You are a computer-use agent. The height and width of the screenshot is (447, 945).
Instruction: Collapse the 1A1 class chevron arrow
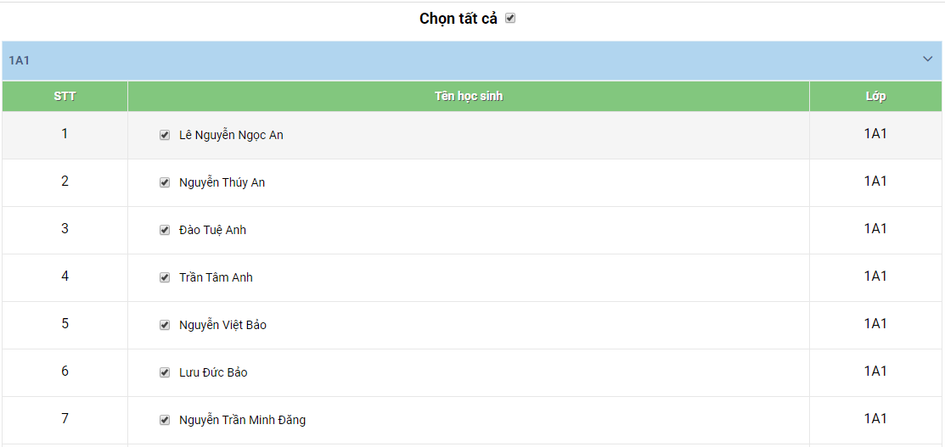pyautogui.click(x=927, y=59)
